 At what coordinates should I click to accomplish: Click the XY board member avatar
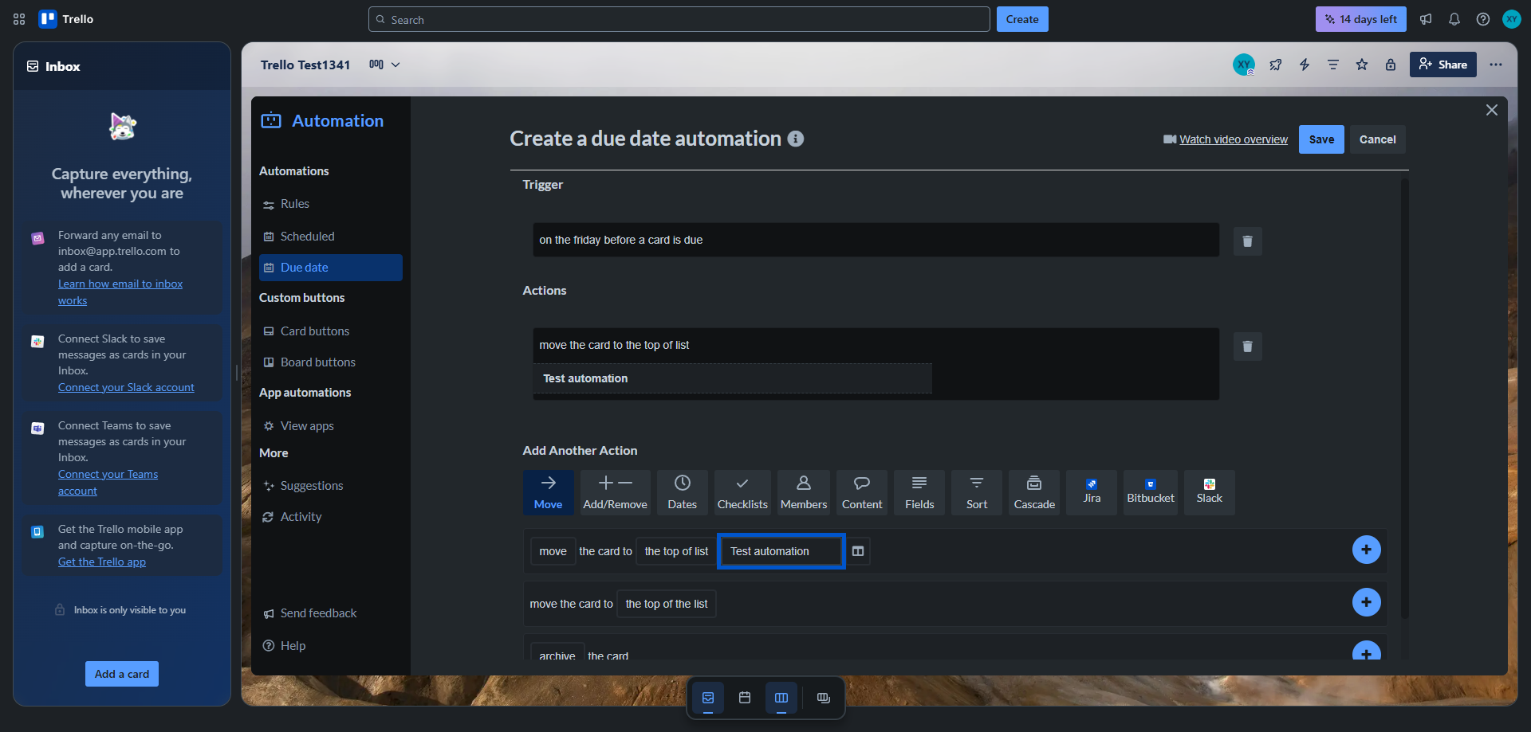pos(1244,65)
